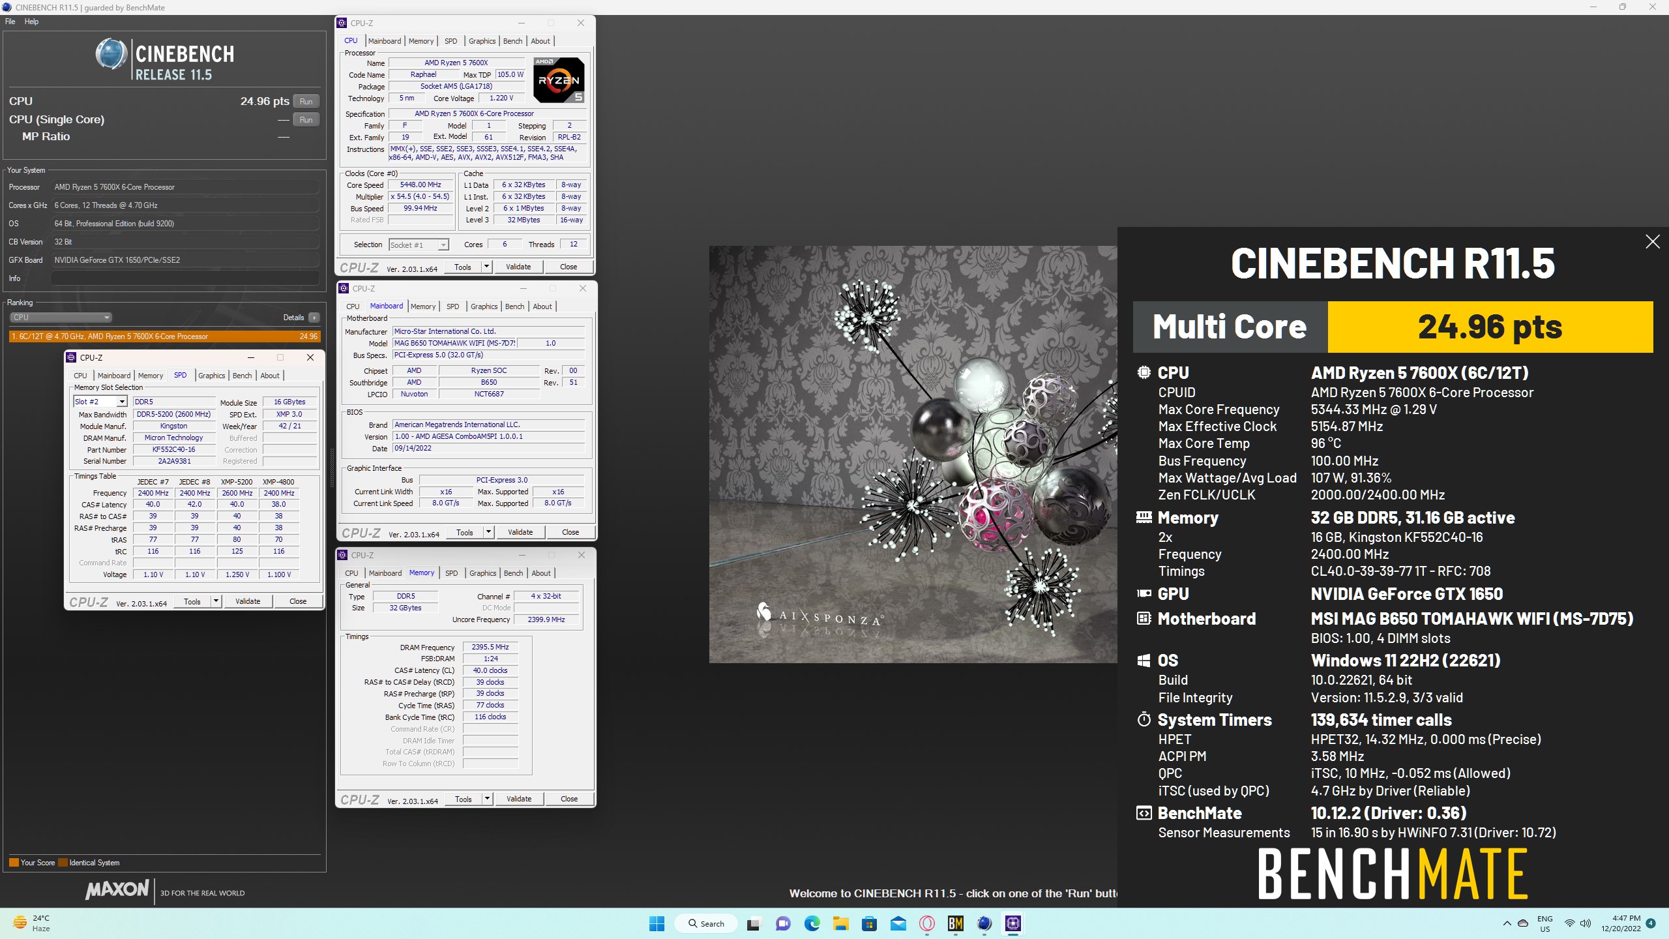This screenshot has height=939, width=1669.
Task: Switch to Graphics tab in SPD CPU-Z window
Action: (211, 376)
